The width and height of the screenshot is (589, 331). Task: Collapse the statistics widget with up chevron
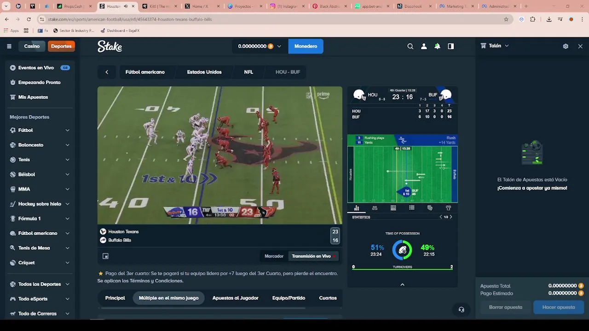402,285
